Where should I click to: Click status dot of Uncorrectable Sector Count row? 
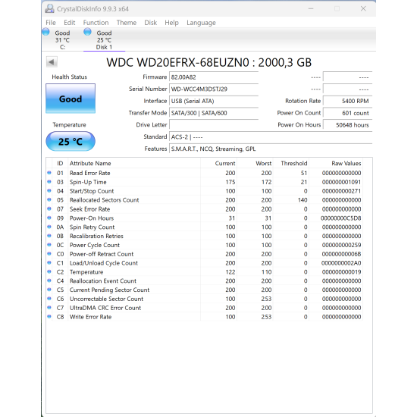pos(49,299)
